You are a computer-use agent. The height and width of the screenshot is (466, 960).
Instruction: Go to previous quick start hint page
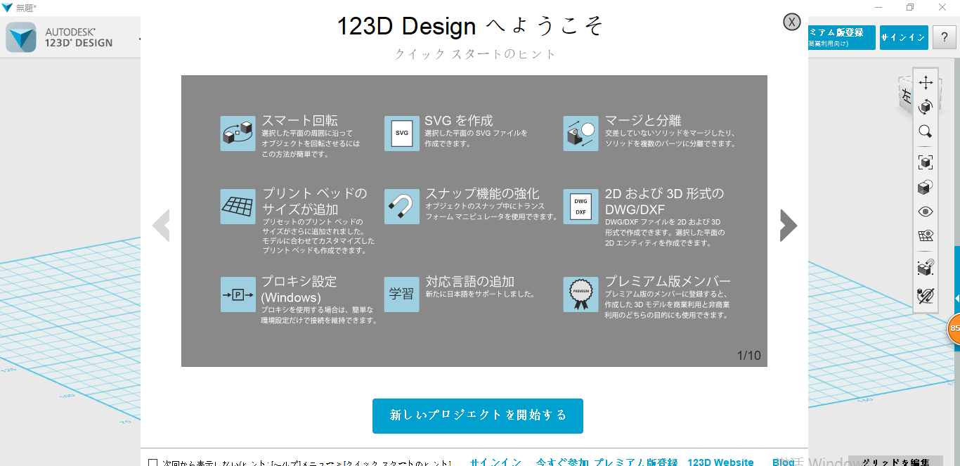[161, 226]
